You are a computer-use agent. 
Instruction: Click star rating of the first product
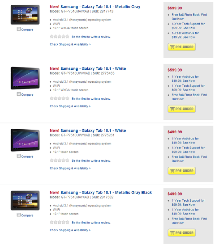point(59,37)
